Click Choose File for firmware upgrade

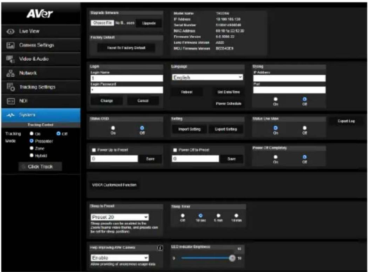tap(102, 23)
